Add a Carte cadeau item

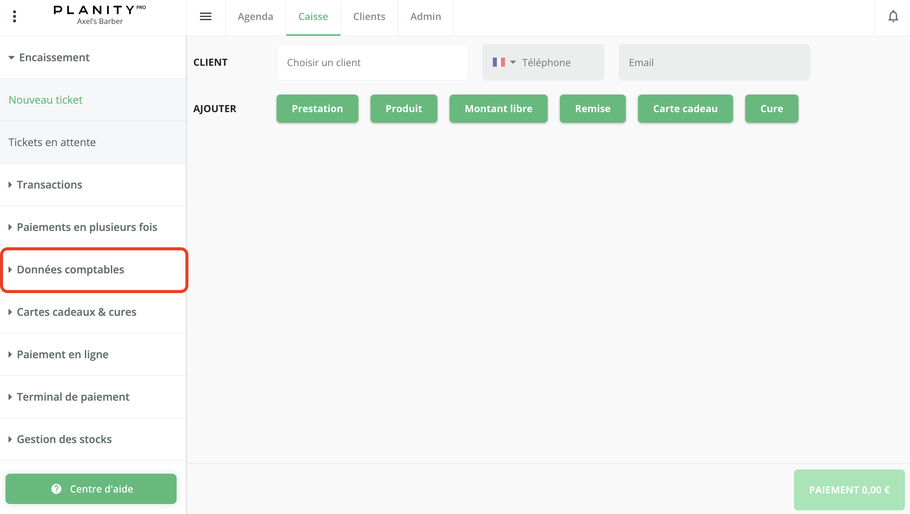[685, 108]
